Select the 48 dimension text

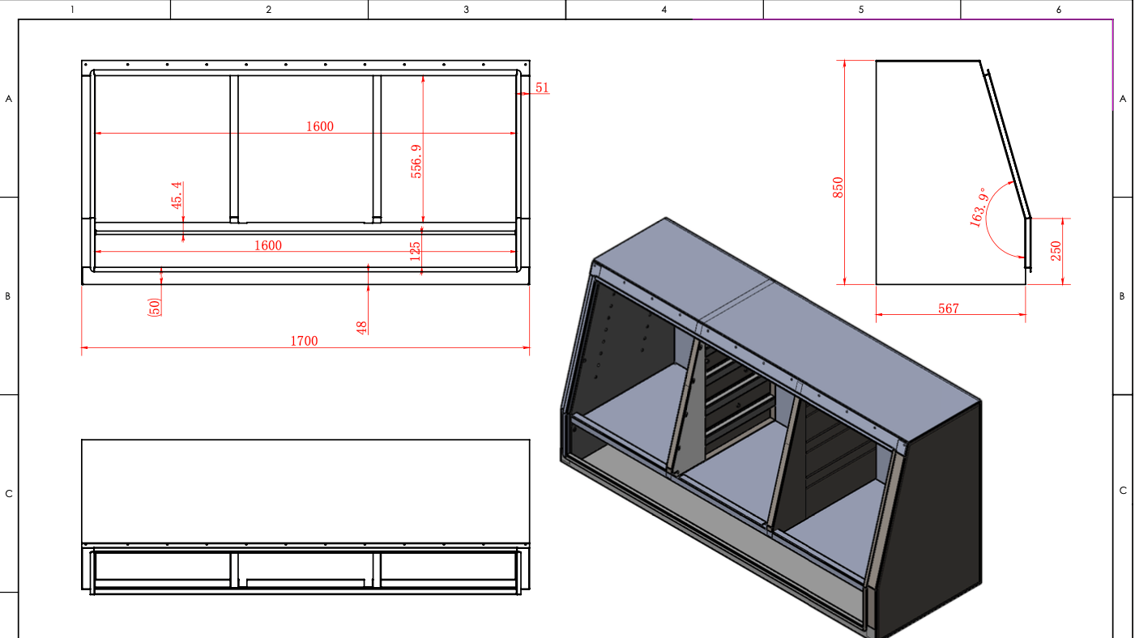click(x=362, y=327)
